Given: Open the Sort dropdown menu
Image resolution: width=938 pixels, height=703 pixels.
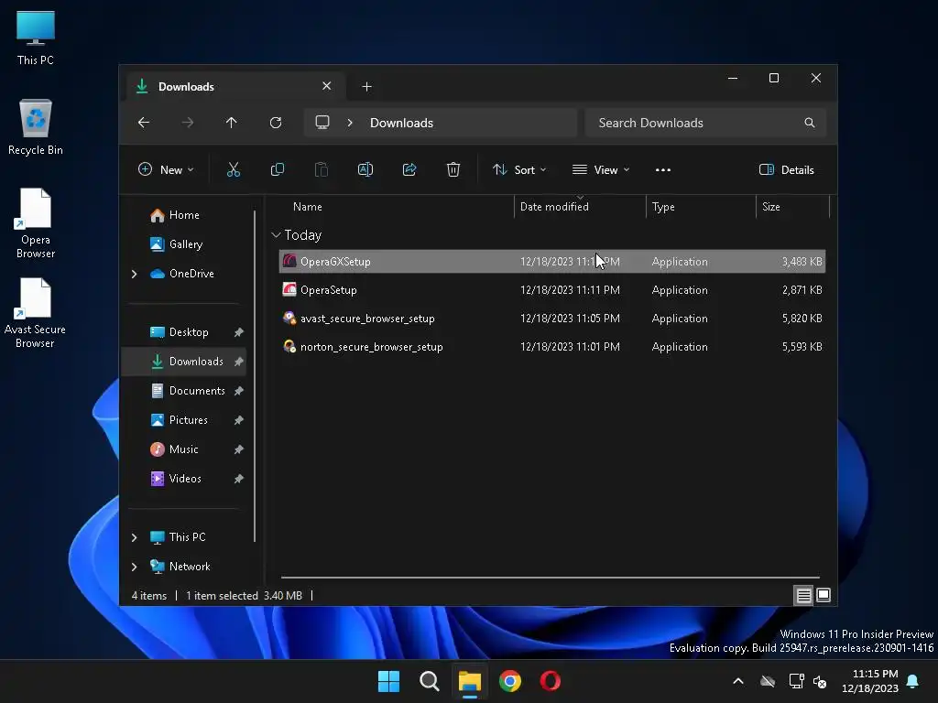Looking at the screenshot, I should [x=519, y=169].
